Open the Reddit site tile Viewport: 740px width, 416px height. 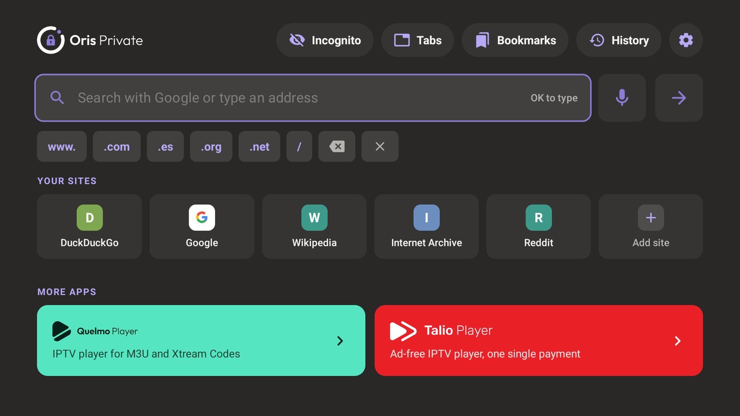coord(538,226)
